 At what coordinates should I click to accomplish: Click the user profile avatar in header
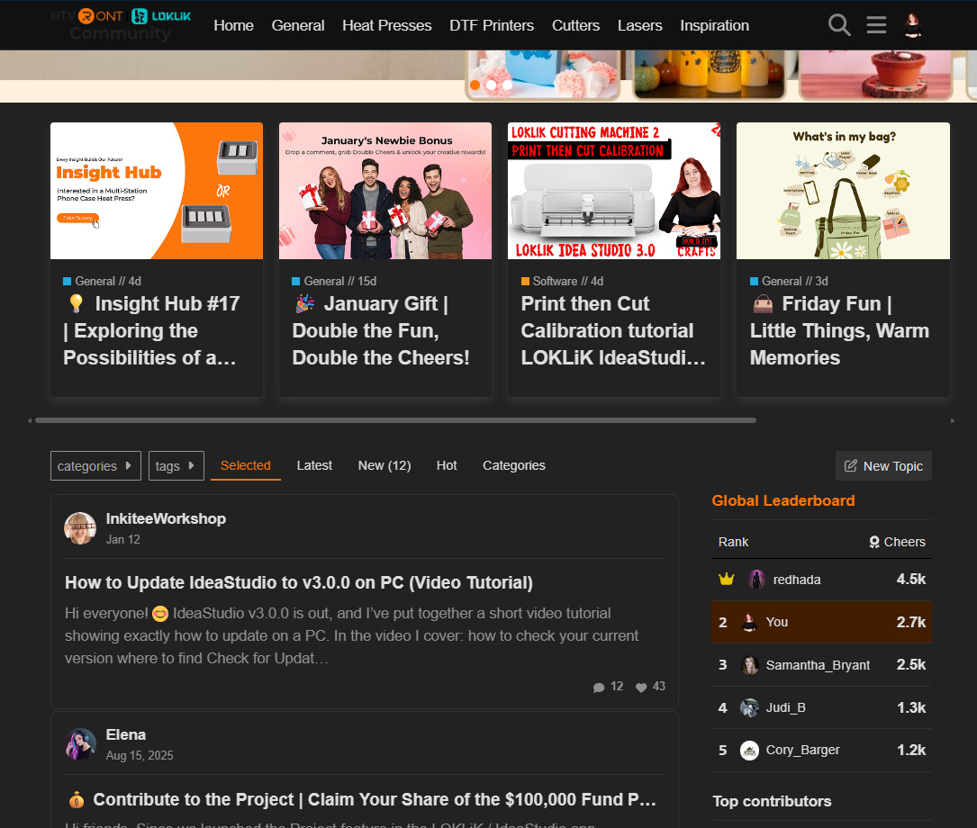click(x=913, y=25)
